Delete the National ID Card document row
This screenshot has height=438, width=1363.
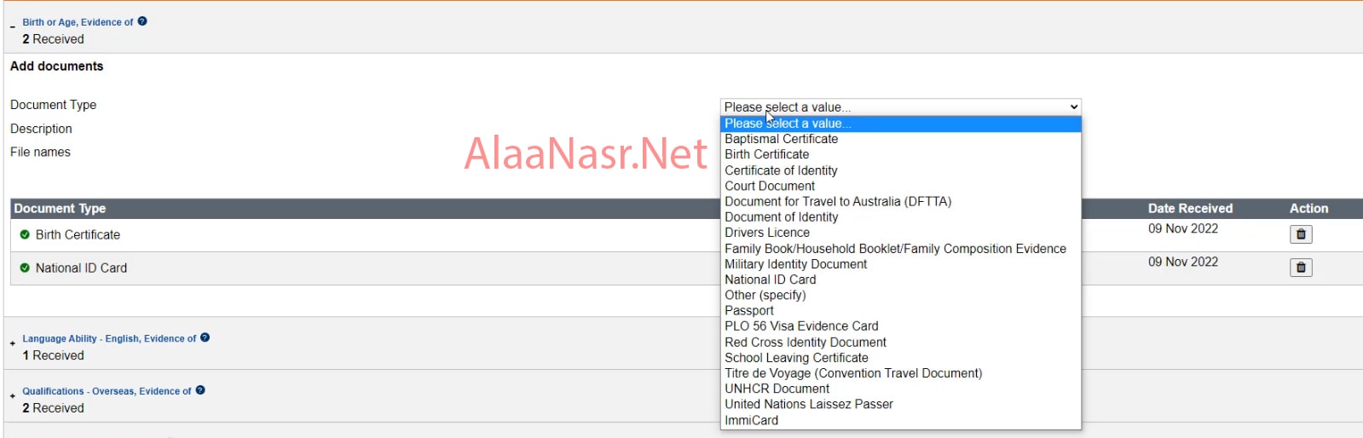tap(1300, 268)
